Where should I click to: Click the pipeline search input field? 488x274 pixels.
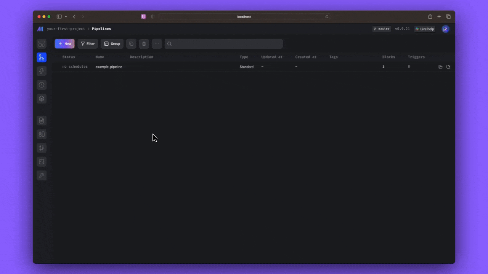click(x=224, y=44)
